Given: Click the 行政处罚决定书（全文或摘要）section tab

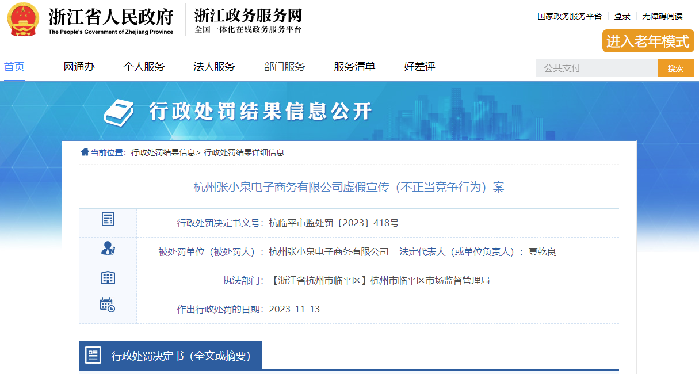Looking at the screenshot, I should coord(170,356).
